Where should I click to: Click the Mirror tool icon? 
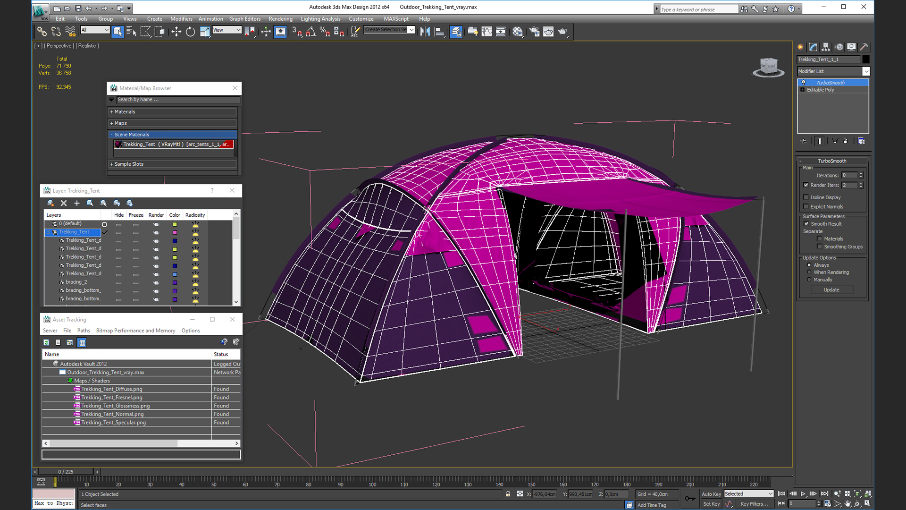point(425,32)
